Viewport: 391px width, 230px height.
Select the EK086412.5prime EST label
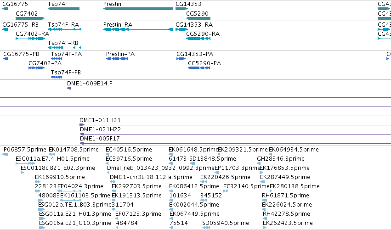[194, 186]
